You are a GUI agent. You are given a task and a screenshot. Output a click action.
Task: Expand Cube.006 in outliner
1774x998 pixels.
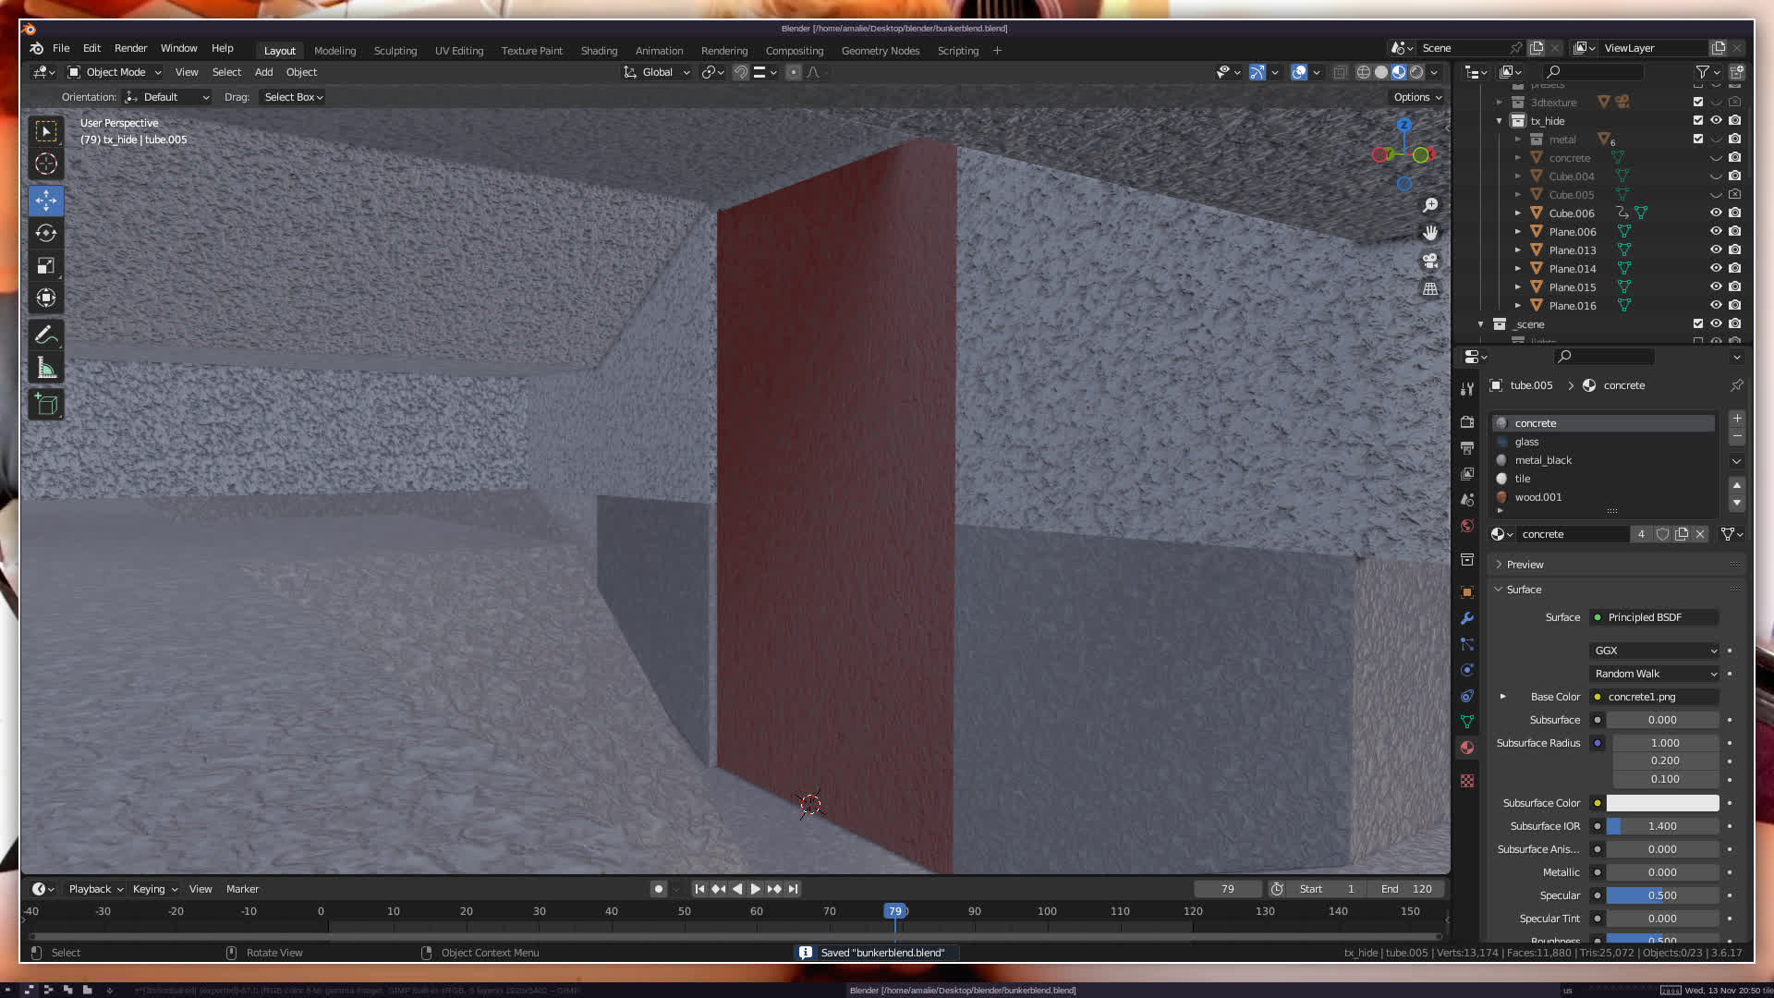click(1518, 213)
